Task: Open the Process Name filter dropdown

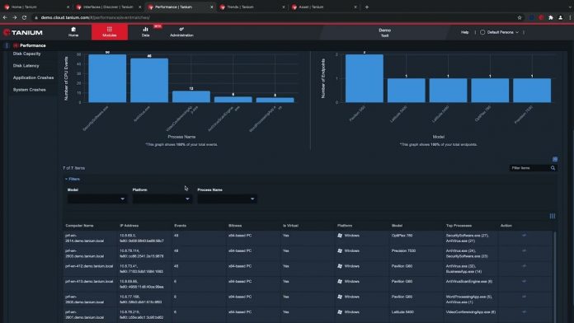Action: tap(227, 199)
